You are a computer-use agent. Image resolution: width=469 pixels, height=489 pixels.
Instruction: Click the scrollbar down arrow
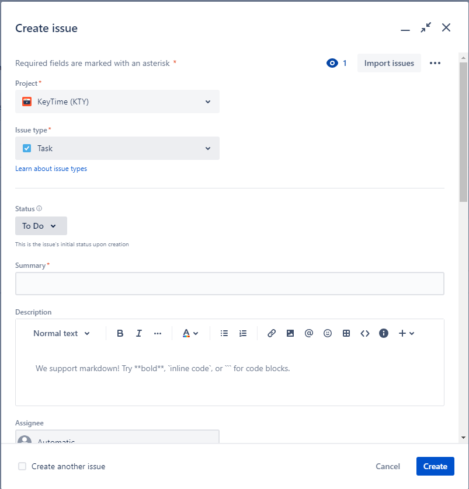tap(463, 438)
